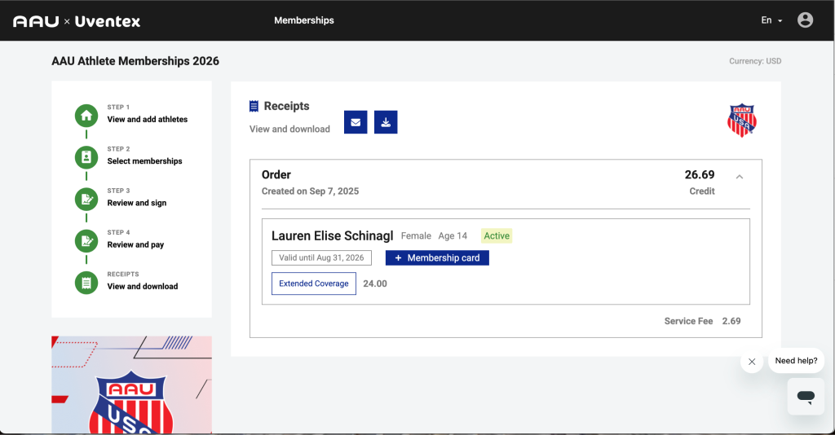Click the download receipt icon

(386, 122)
